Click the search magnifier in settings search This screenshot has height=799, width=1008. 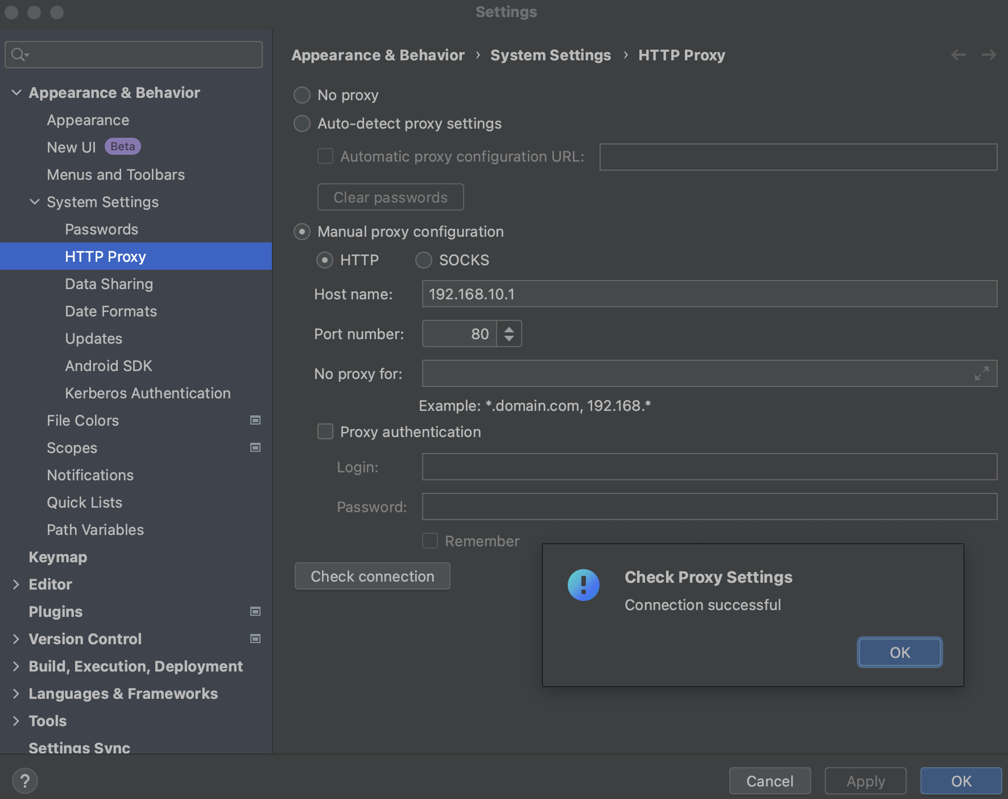[x=19, y=55]
